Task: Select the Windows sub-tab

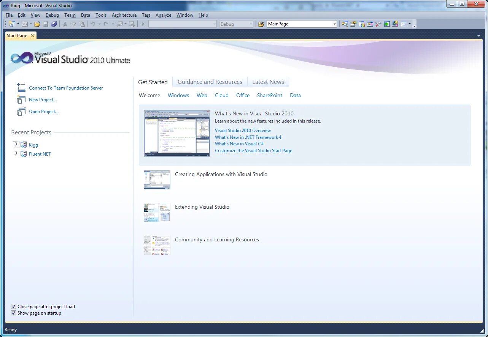Action: click(x=178, y=95)
